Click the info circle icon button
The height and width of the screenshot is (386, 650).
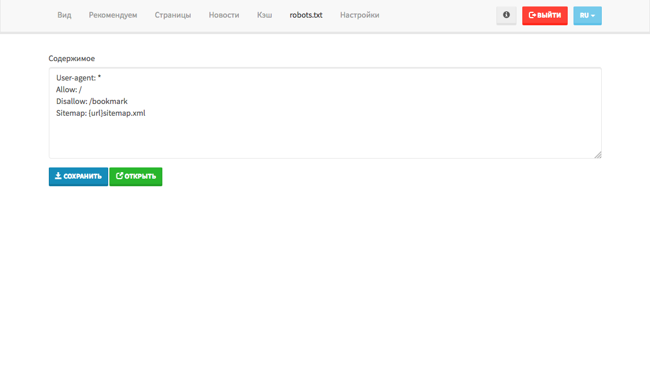[506, 15]
